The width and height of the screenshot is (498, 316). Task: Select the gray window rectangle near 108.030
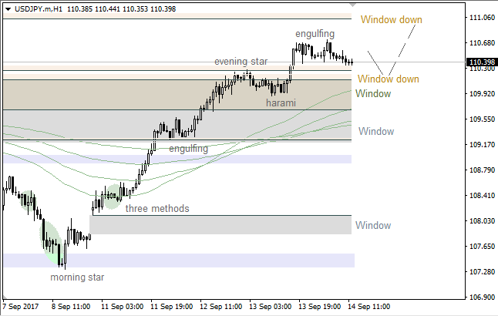(221, 225)
